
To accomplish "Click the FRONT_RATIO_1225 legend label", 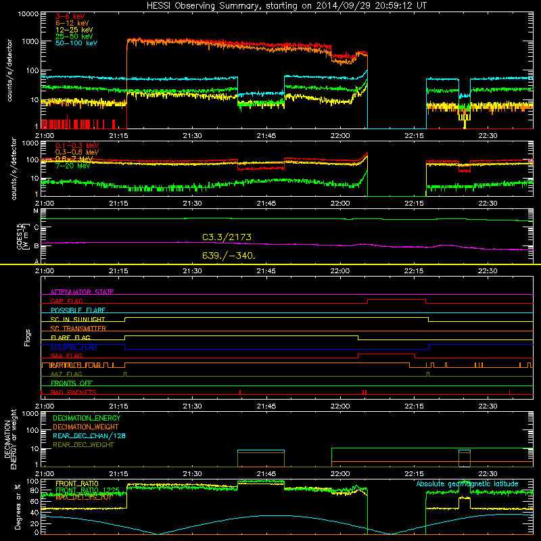I will (x=87, y=490).
